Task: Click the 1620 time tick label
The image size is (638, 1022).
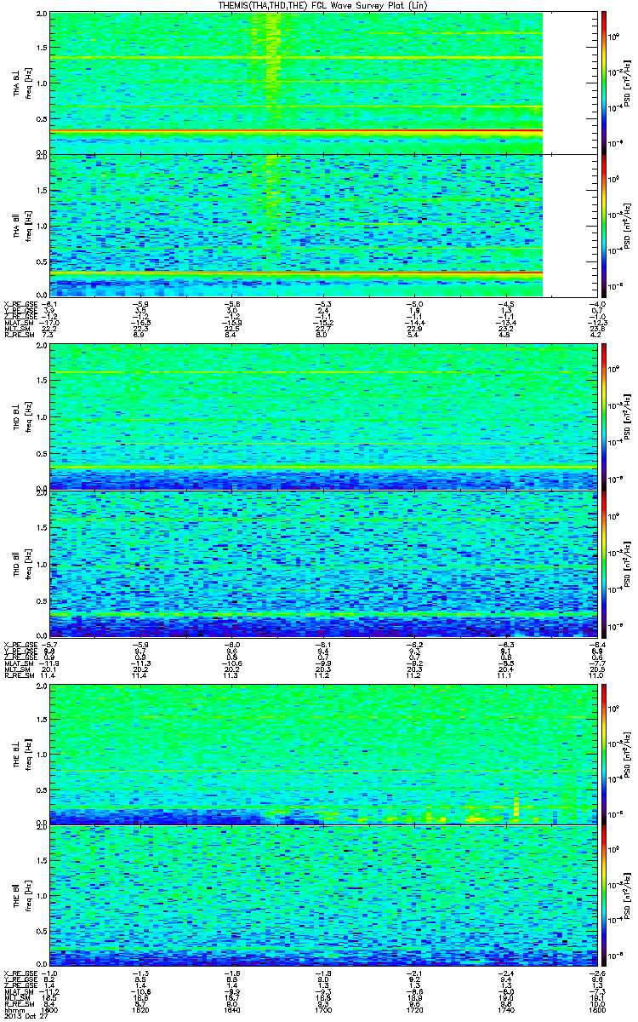Action: pyautogui.click(x=141, y=1011)
